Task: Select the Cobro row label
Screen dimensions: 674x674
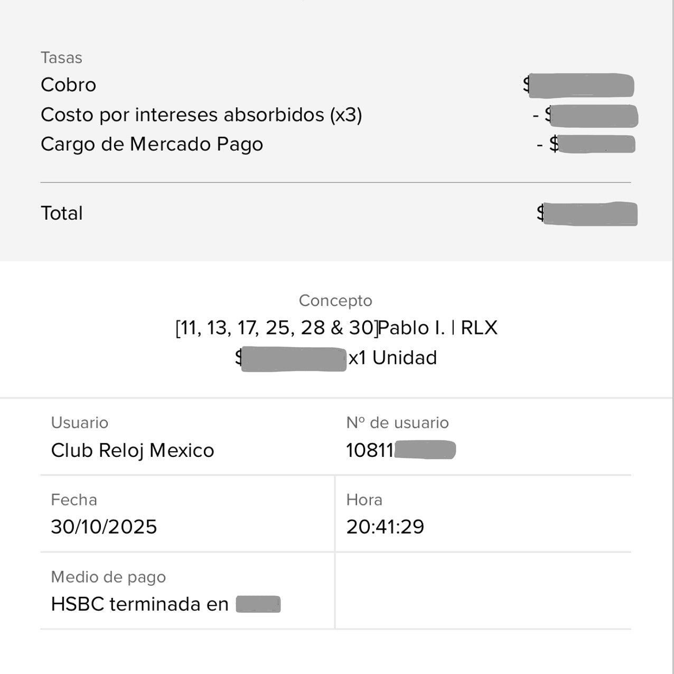Action: 68,85
